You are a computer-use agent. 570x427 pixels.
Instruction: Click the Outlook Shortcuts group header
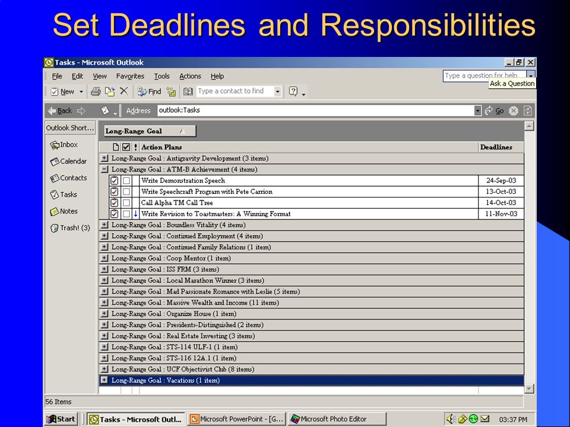(x=70, y=128)
